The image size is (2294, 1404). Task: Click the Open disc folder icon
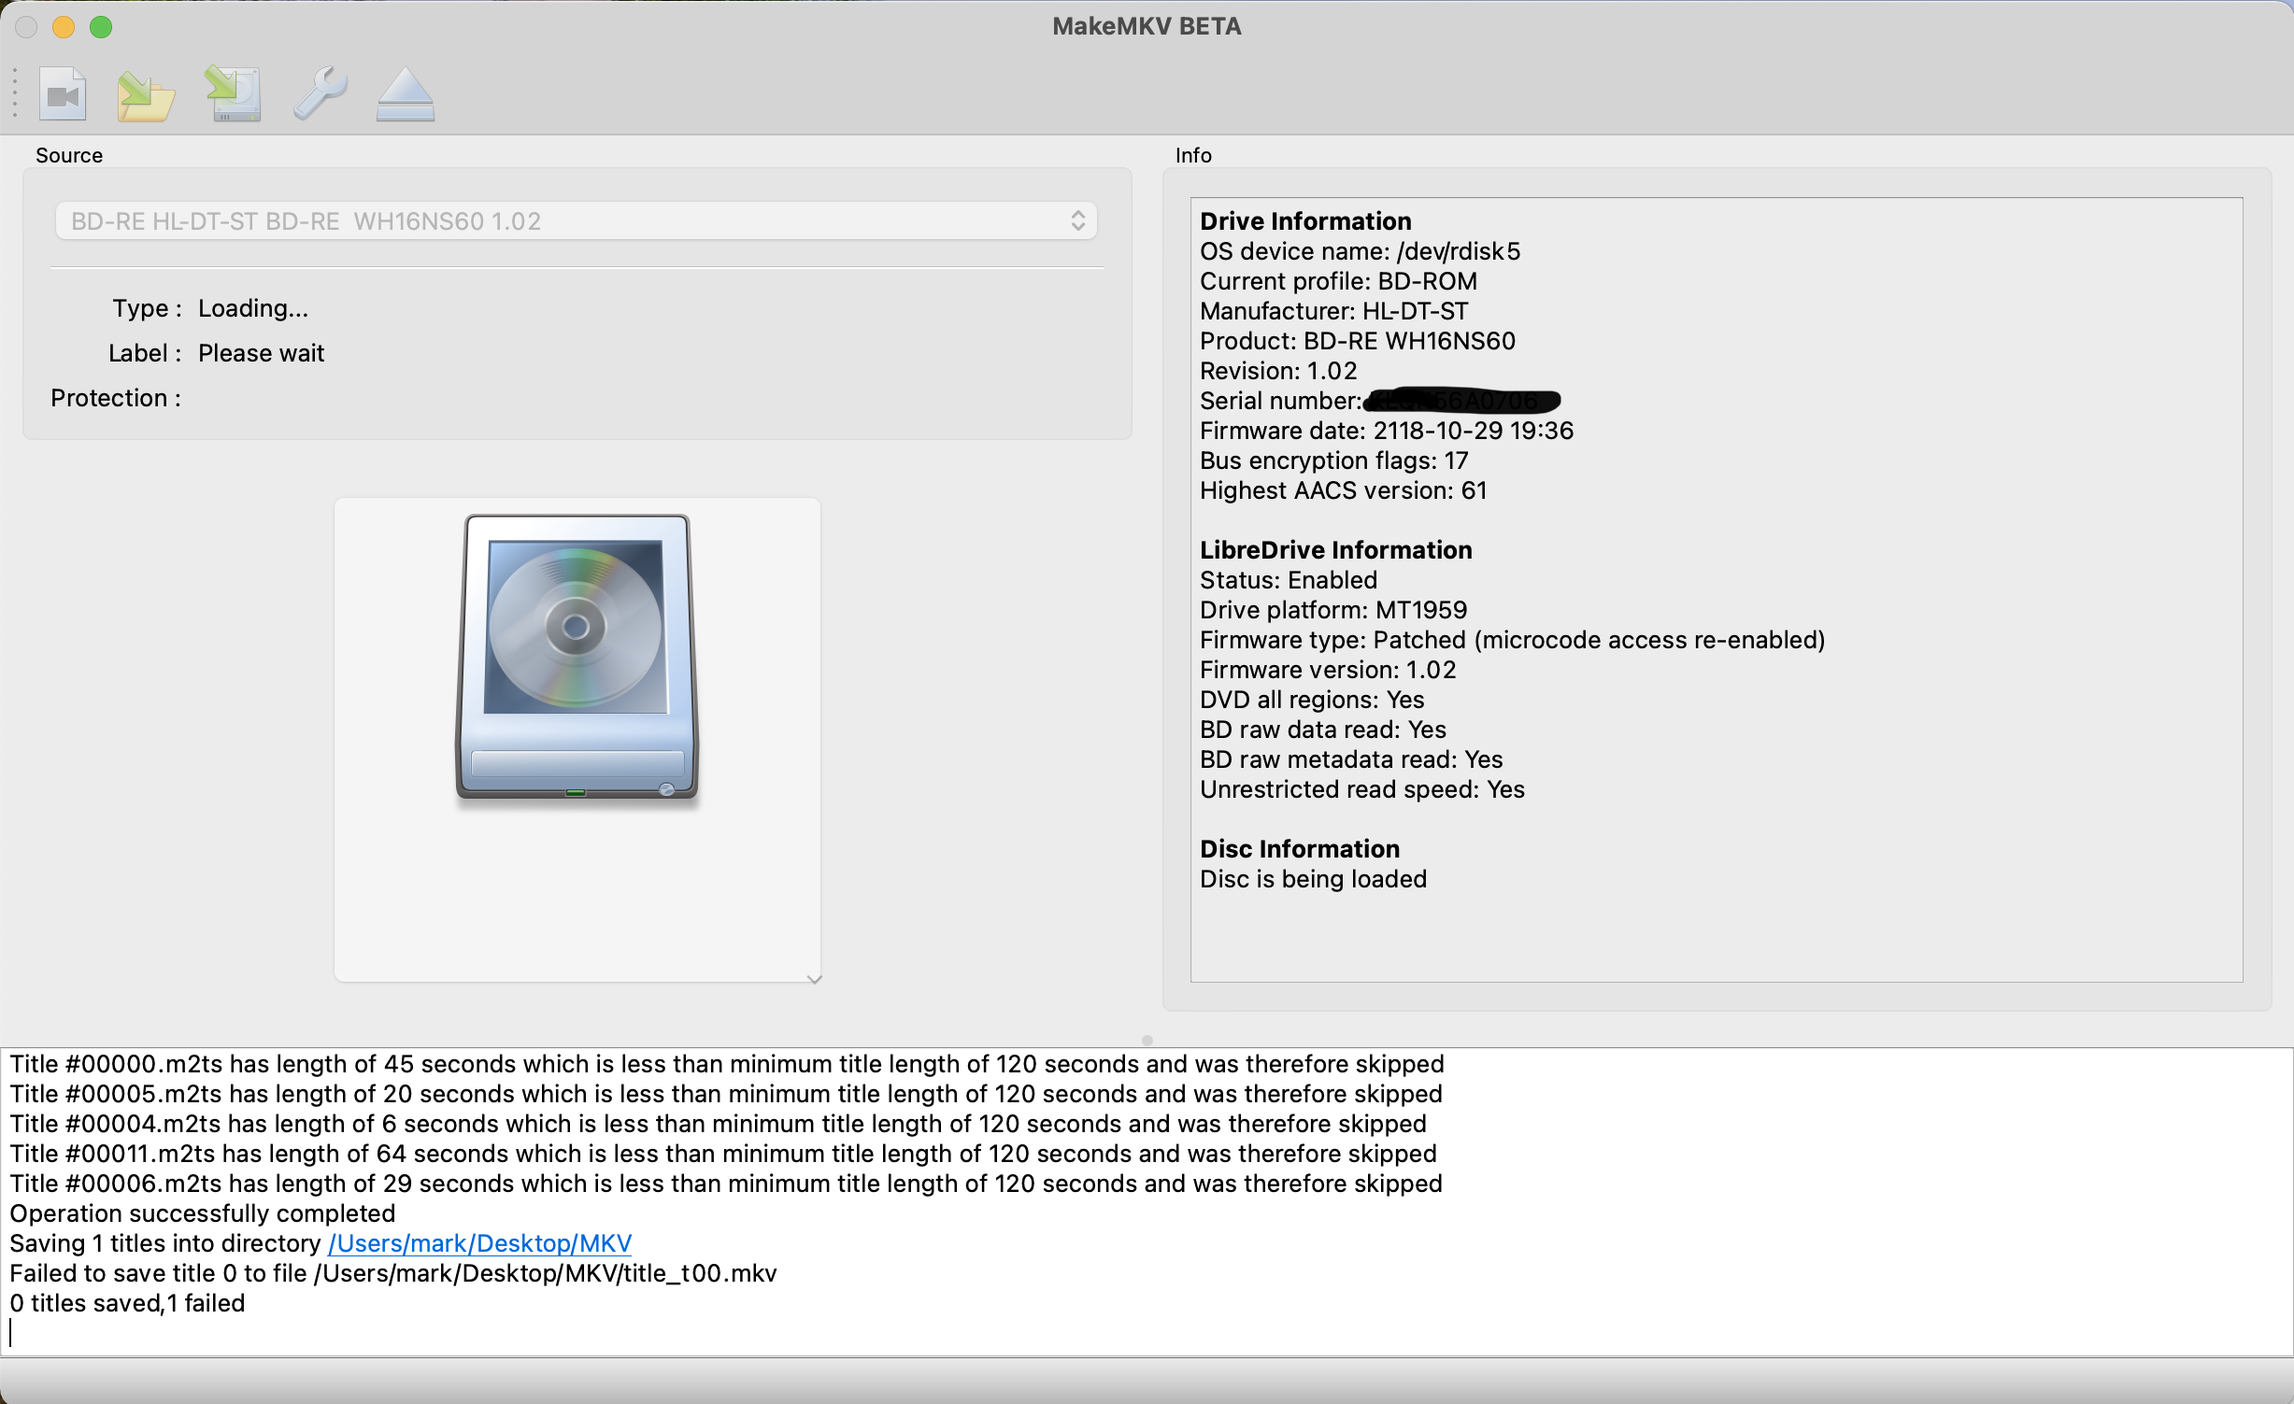point(146,95)
